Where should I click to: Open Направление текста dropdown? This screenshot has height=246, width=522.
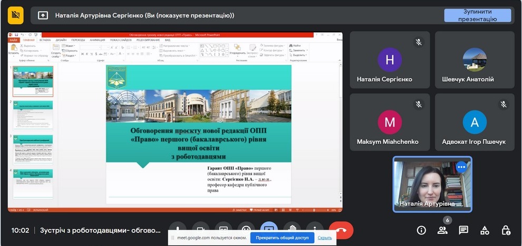pyautogui.click(x=175, y=46)
